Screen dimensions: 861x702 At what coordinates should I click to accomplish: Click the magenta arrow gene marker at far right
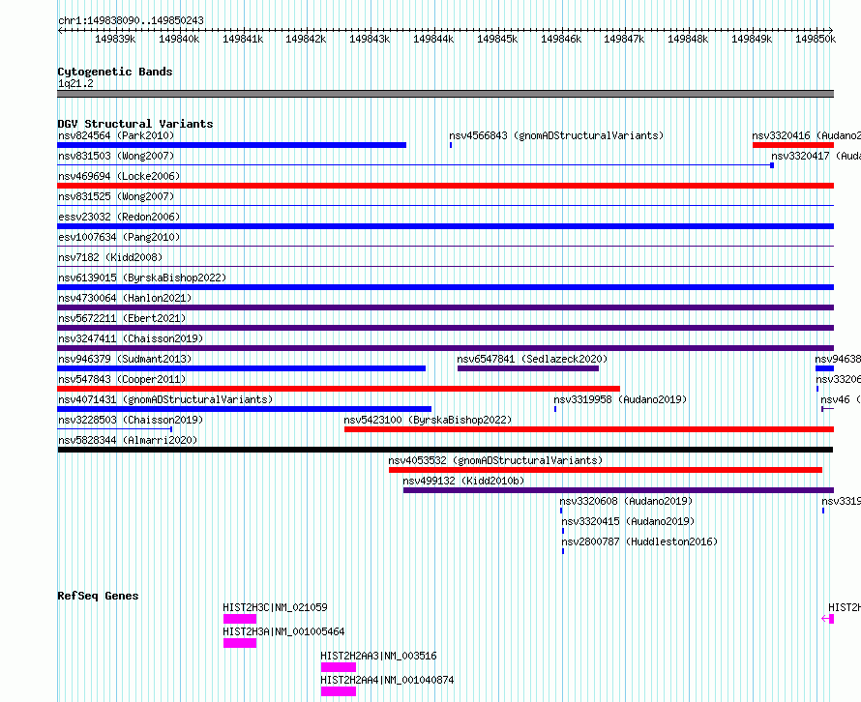pyautogui.click(x=828, y=619)
